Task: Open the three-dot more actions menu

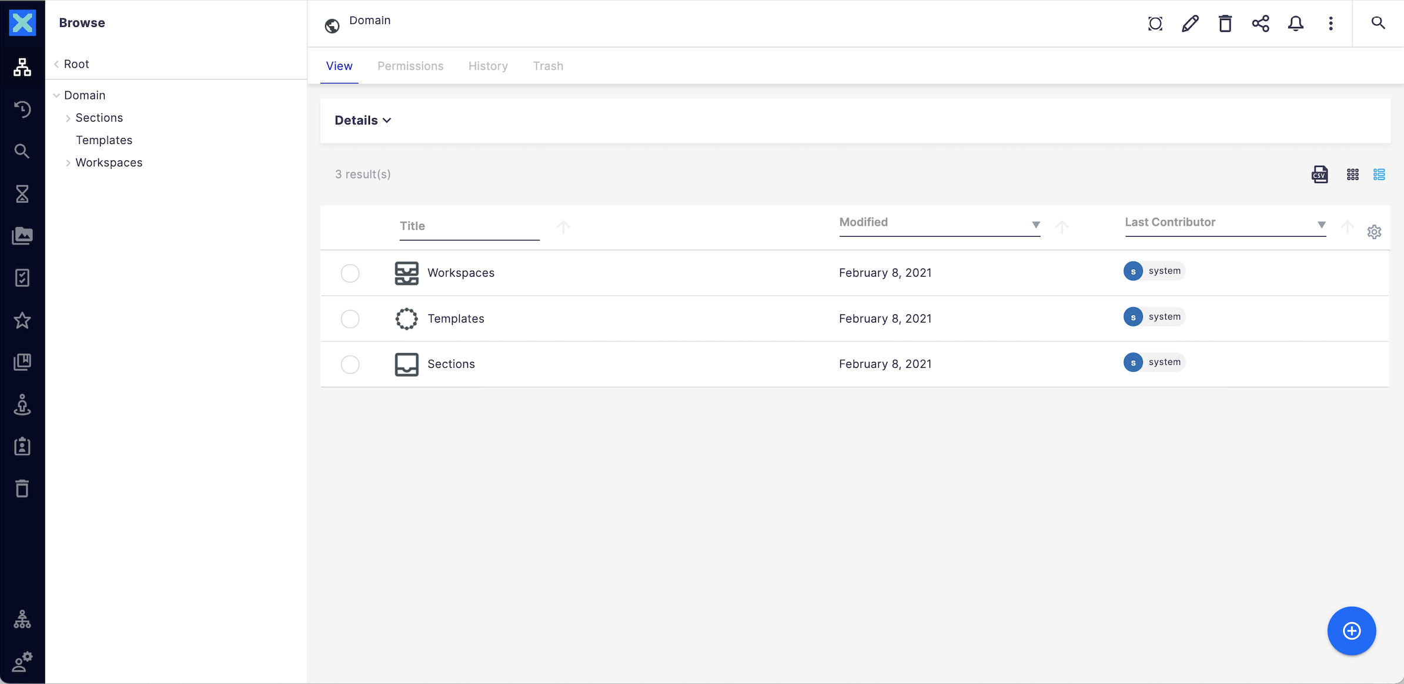Action: (x=1331, y=24)
